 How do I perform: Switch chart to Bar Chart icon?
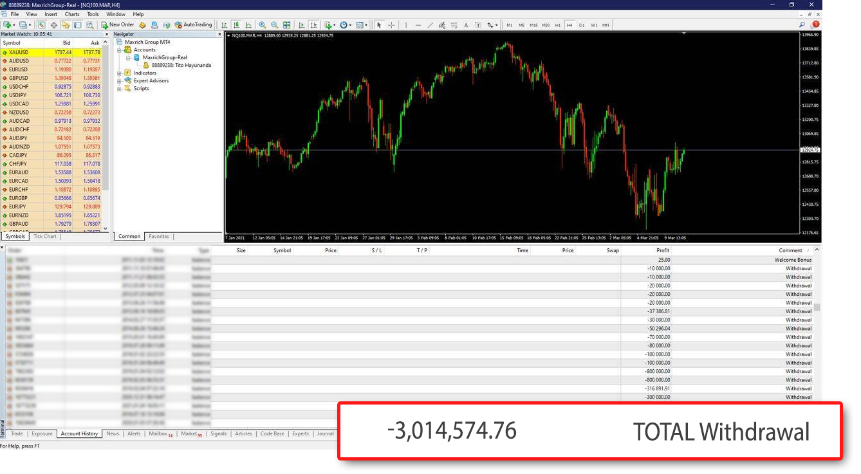tap(225, 25)
